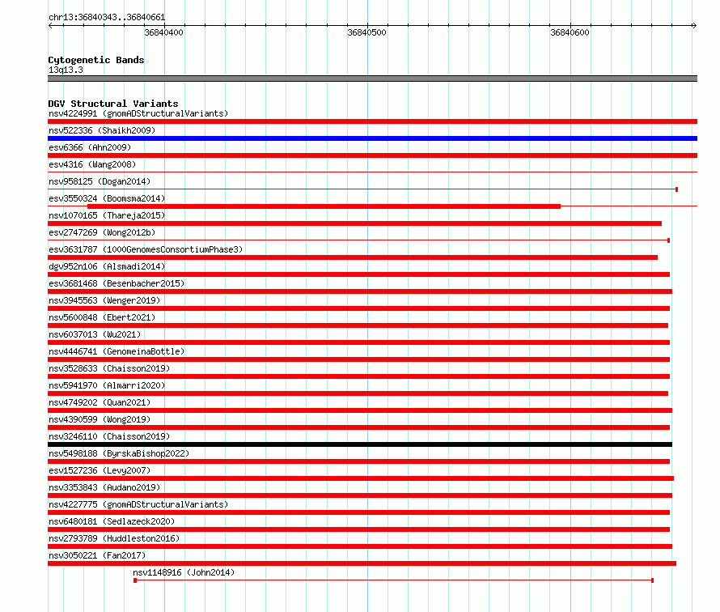This screenshot has width=720, height=612.
Task: Open the nsv1070165 (Thareja2015) label
Action: [x=107, y=215]
